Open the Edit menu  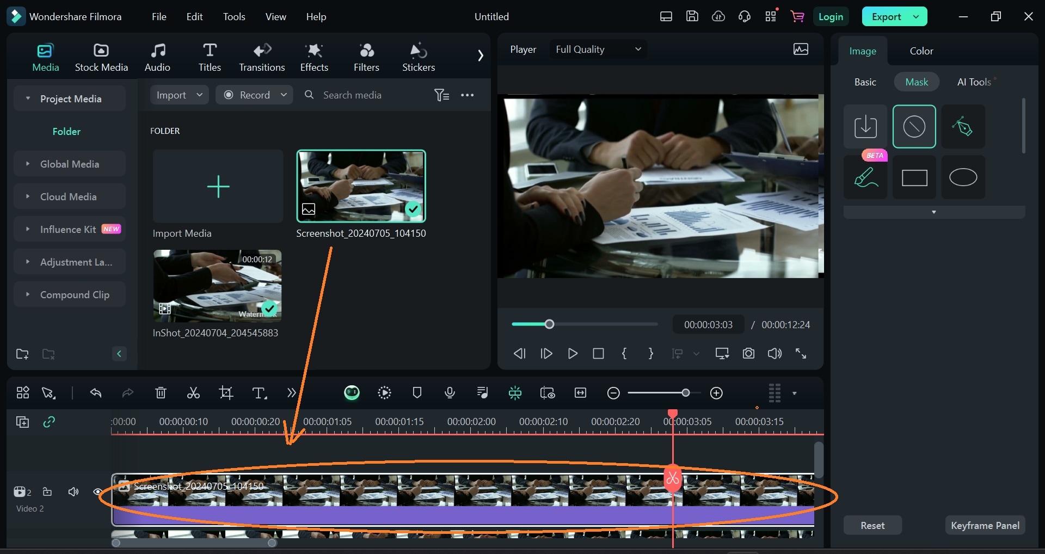point(194,17)
